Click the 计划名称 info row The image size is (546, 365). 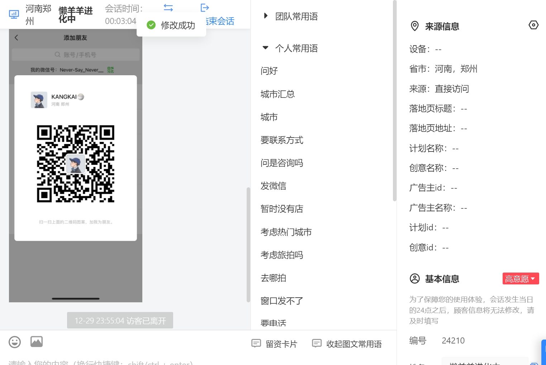[x=434, y=148]
